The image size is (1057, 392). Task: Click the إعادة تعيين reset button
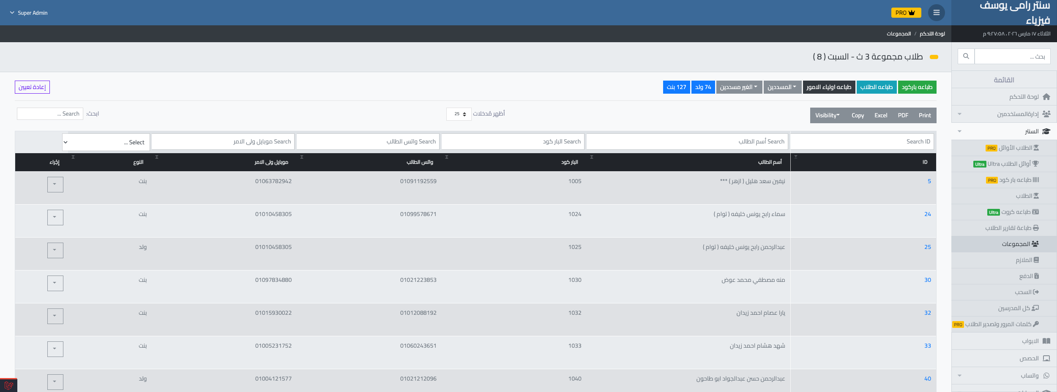32,87
